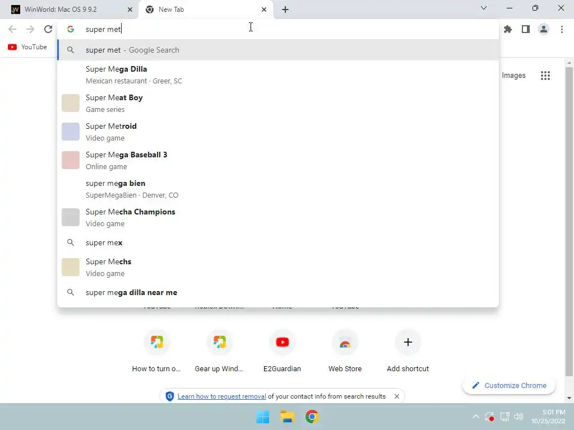
Task: Choose the Super Mega Dilla suggestion
Action: tap(278, 74)
